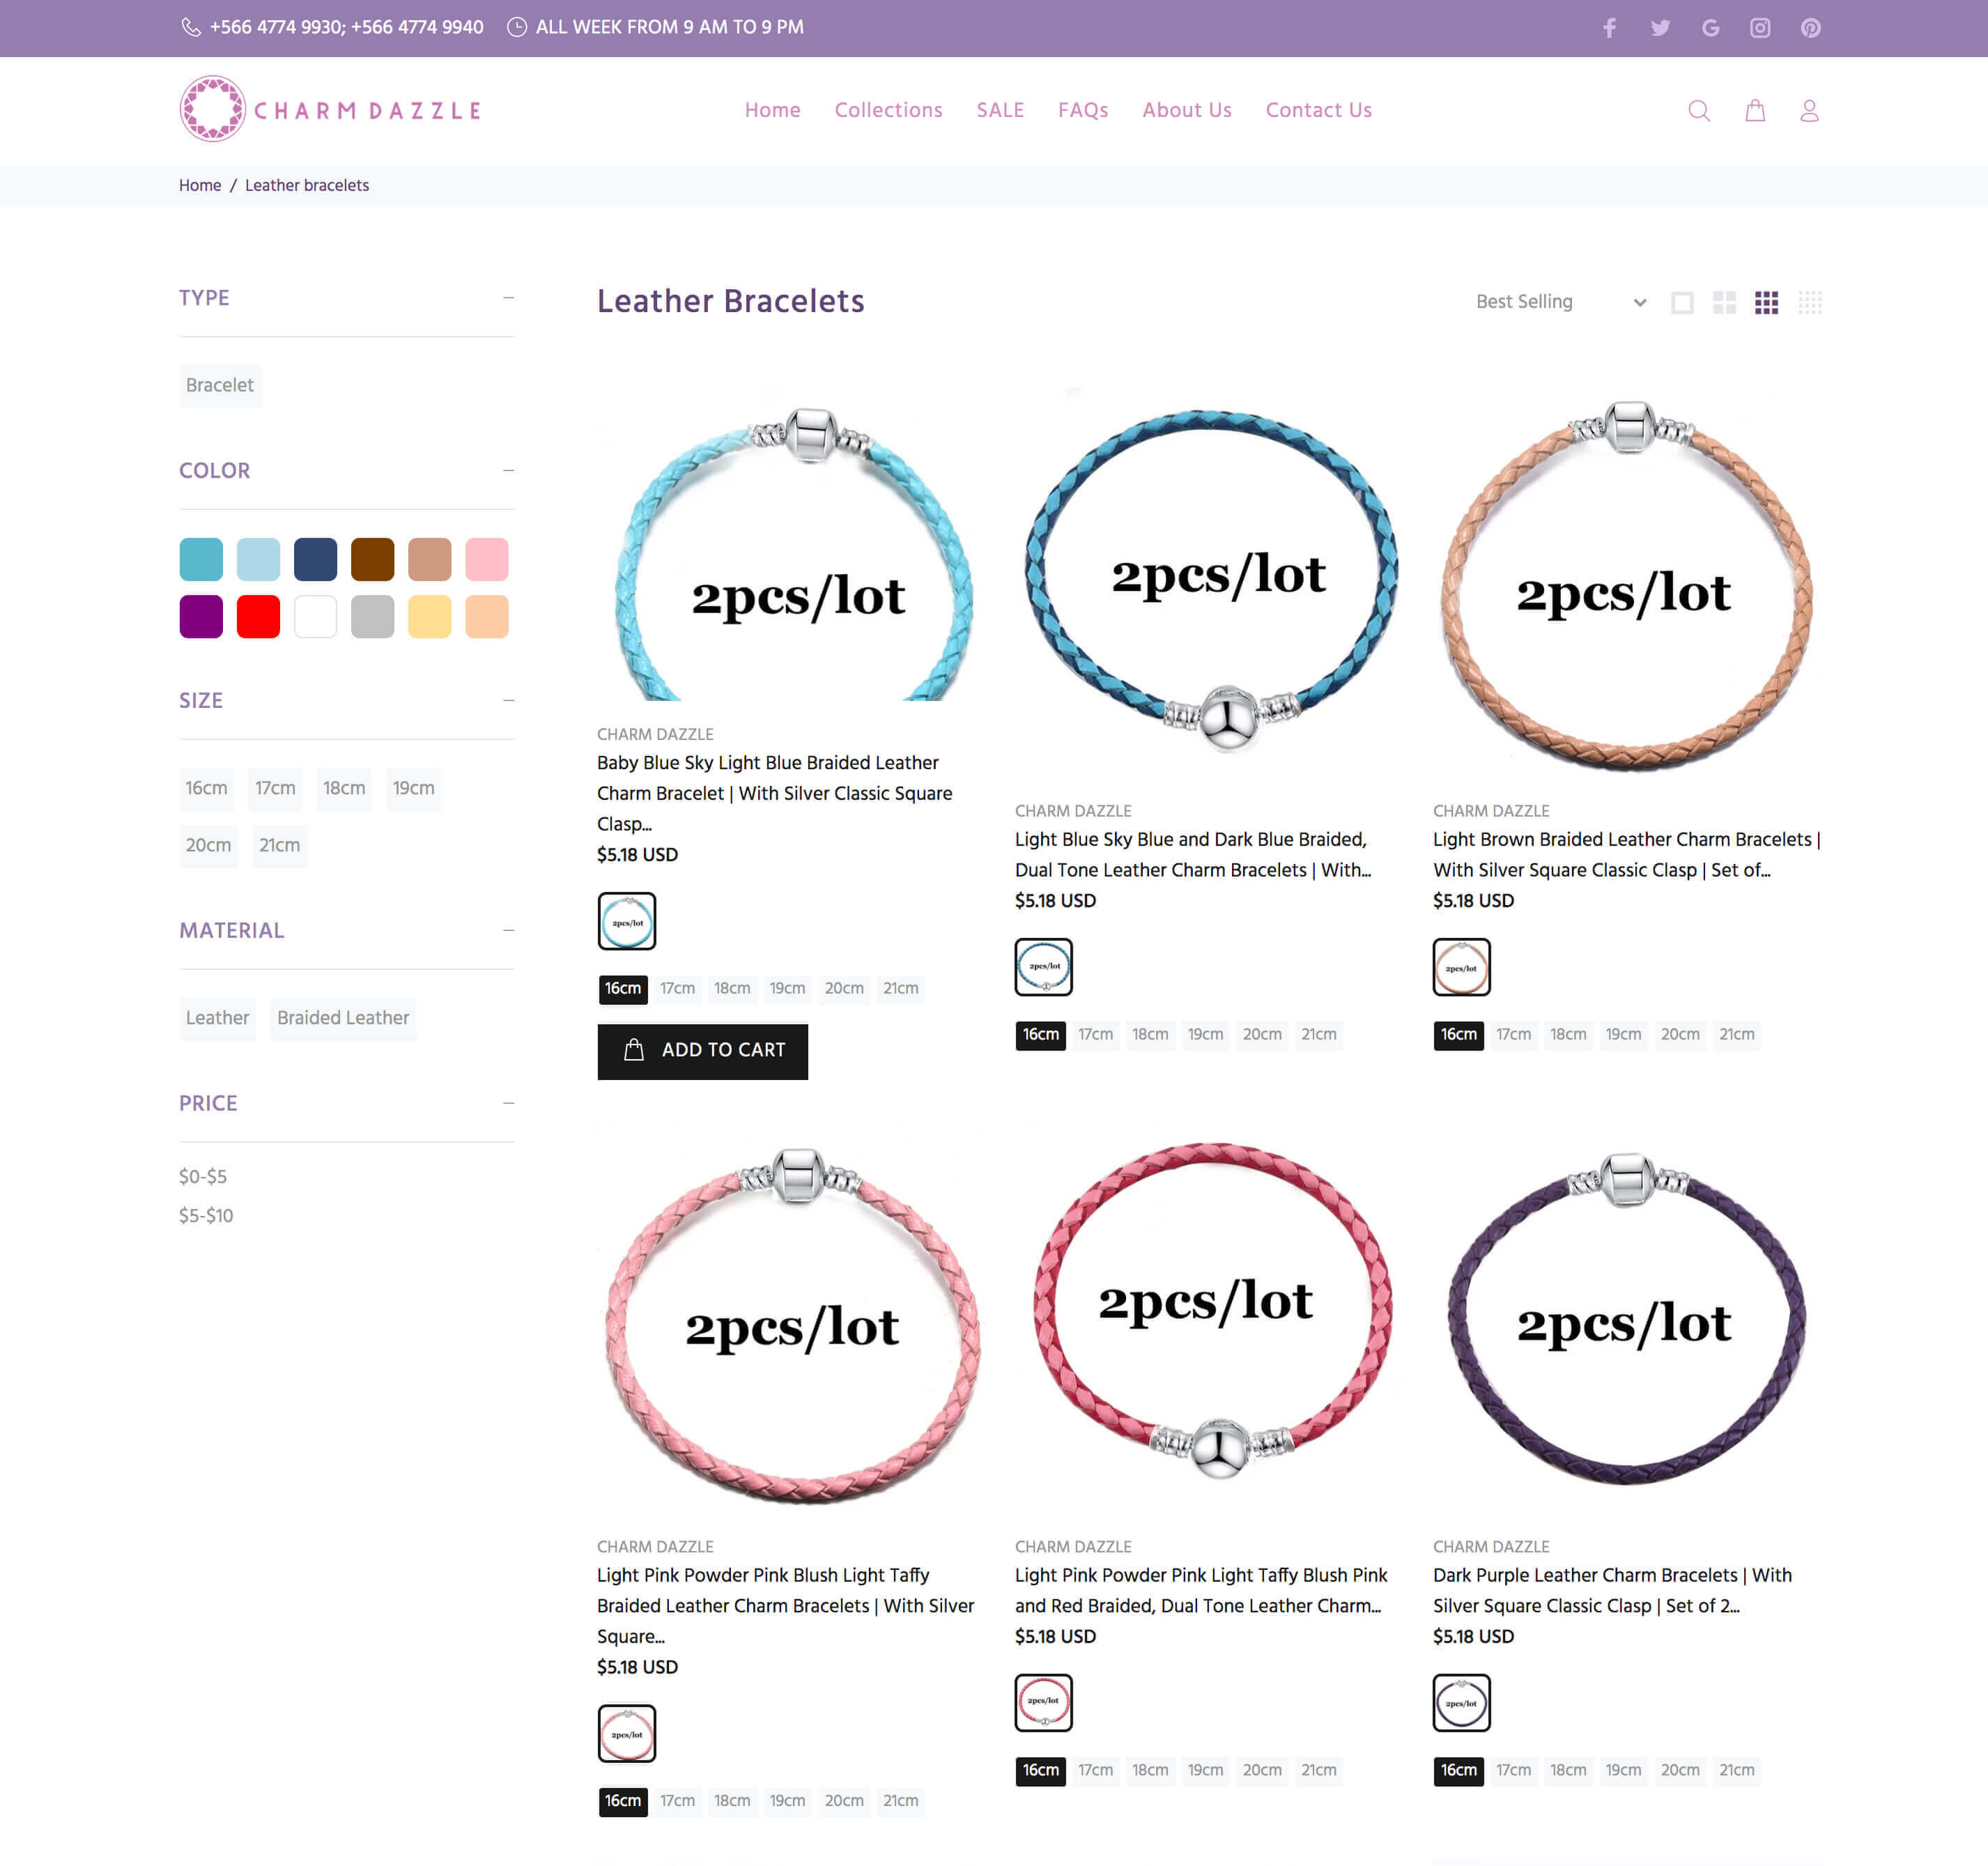Screen dimensions: 1988x1866
Task: Open the Best Selling sort dropdown
Action: [x=1559, y=302]
